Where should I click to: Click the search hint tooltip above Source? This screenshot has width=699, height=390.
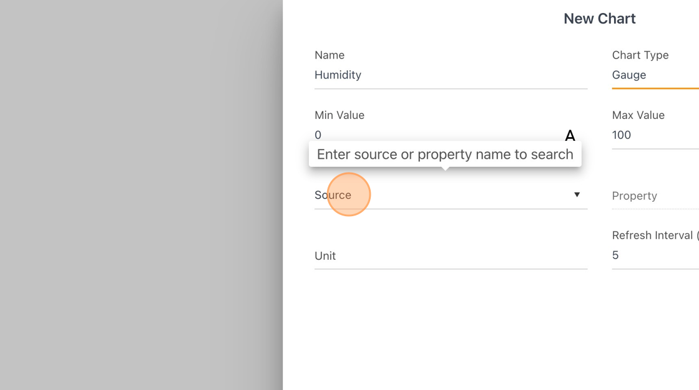pos(445,155)
